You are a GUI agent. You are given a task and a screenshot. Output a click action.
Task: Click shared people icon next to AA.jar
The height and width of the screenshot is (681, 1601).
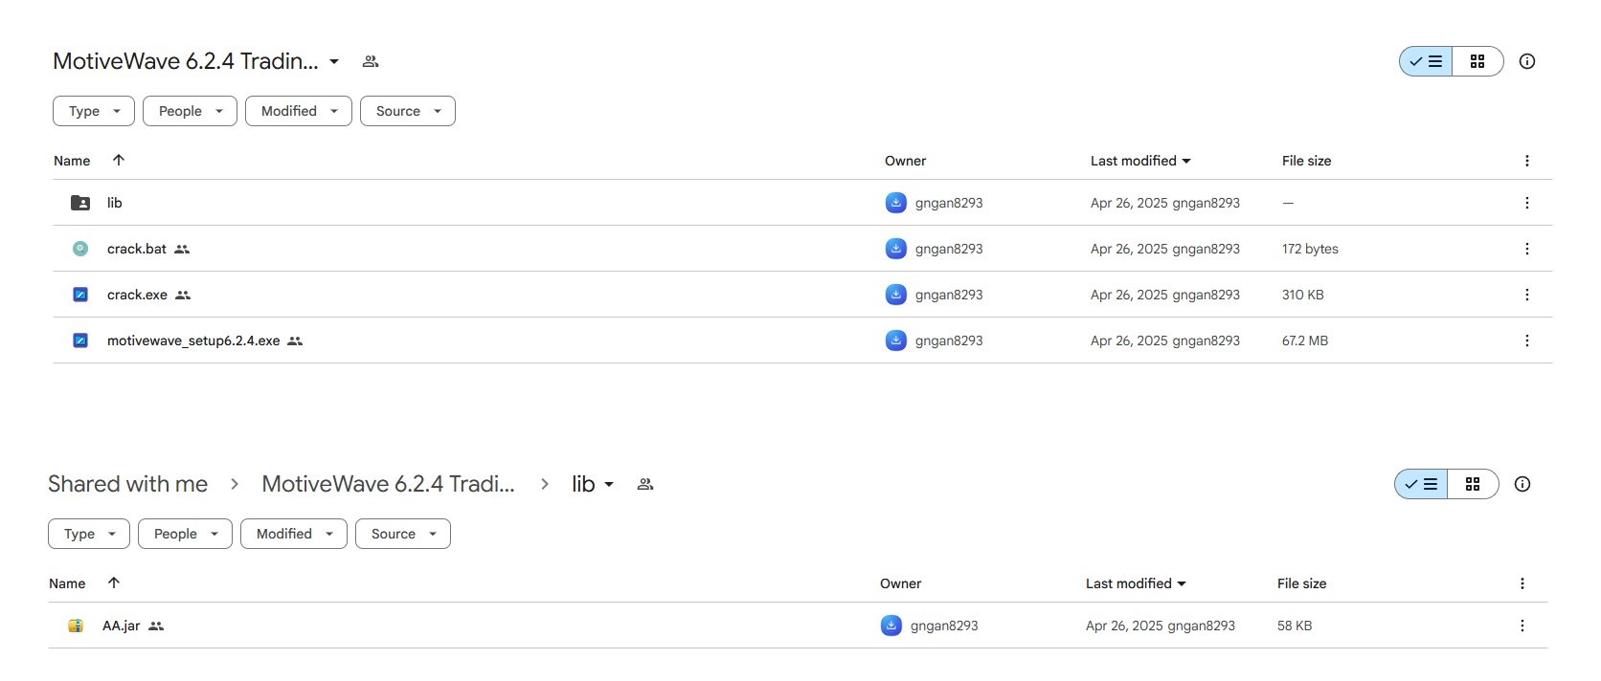coord(156,626)
